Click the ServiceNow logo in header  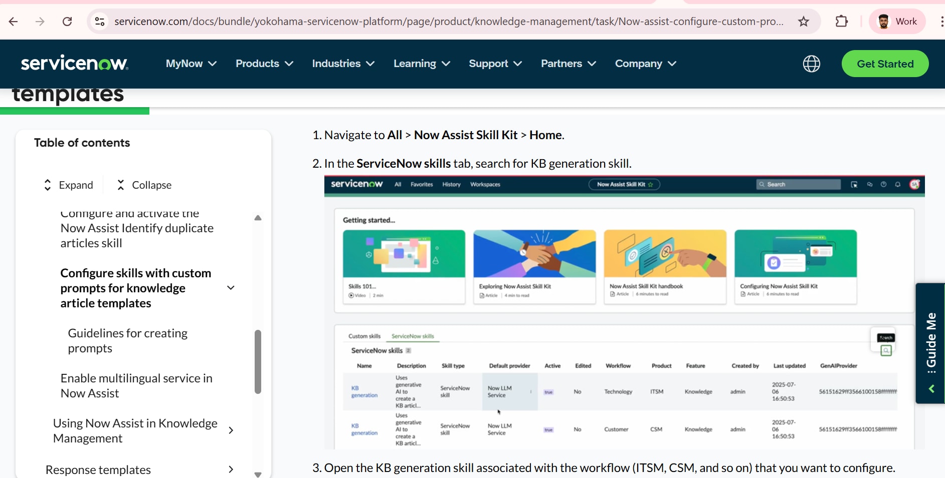pyautogui.click(x=74, y=64)
